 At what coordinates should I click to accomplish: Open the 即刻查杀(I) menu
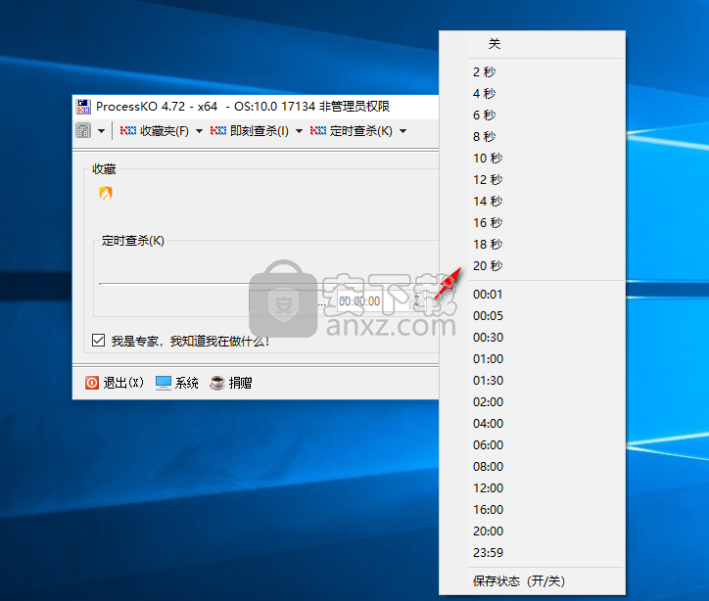click(x=260, y=131)
